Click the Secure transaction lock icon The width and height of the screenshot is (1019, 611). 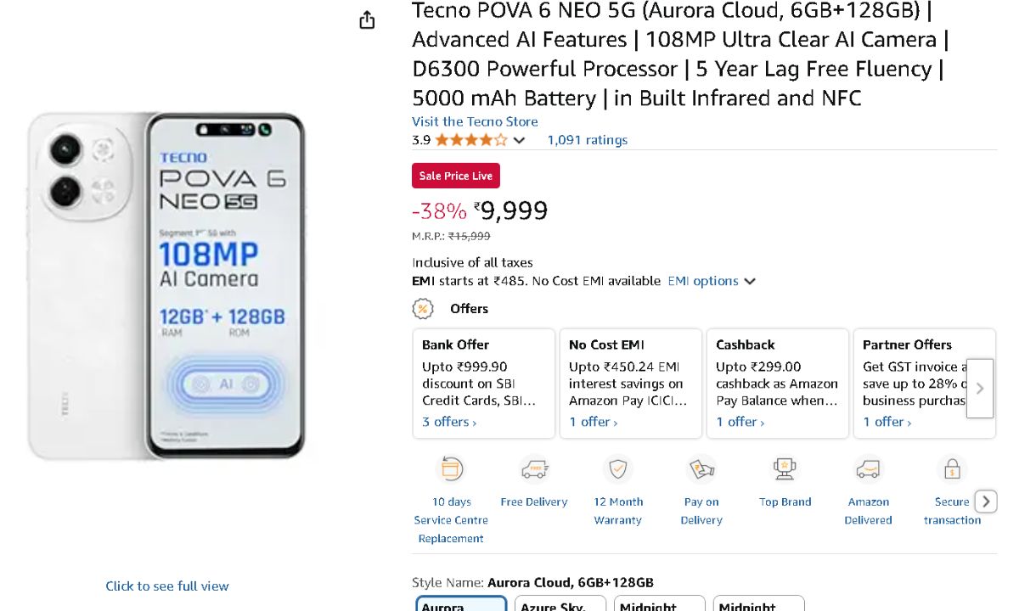(x=952, y=469)
